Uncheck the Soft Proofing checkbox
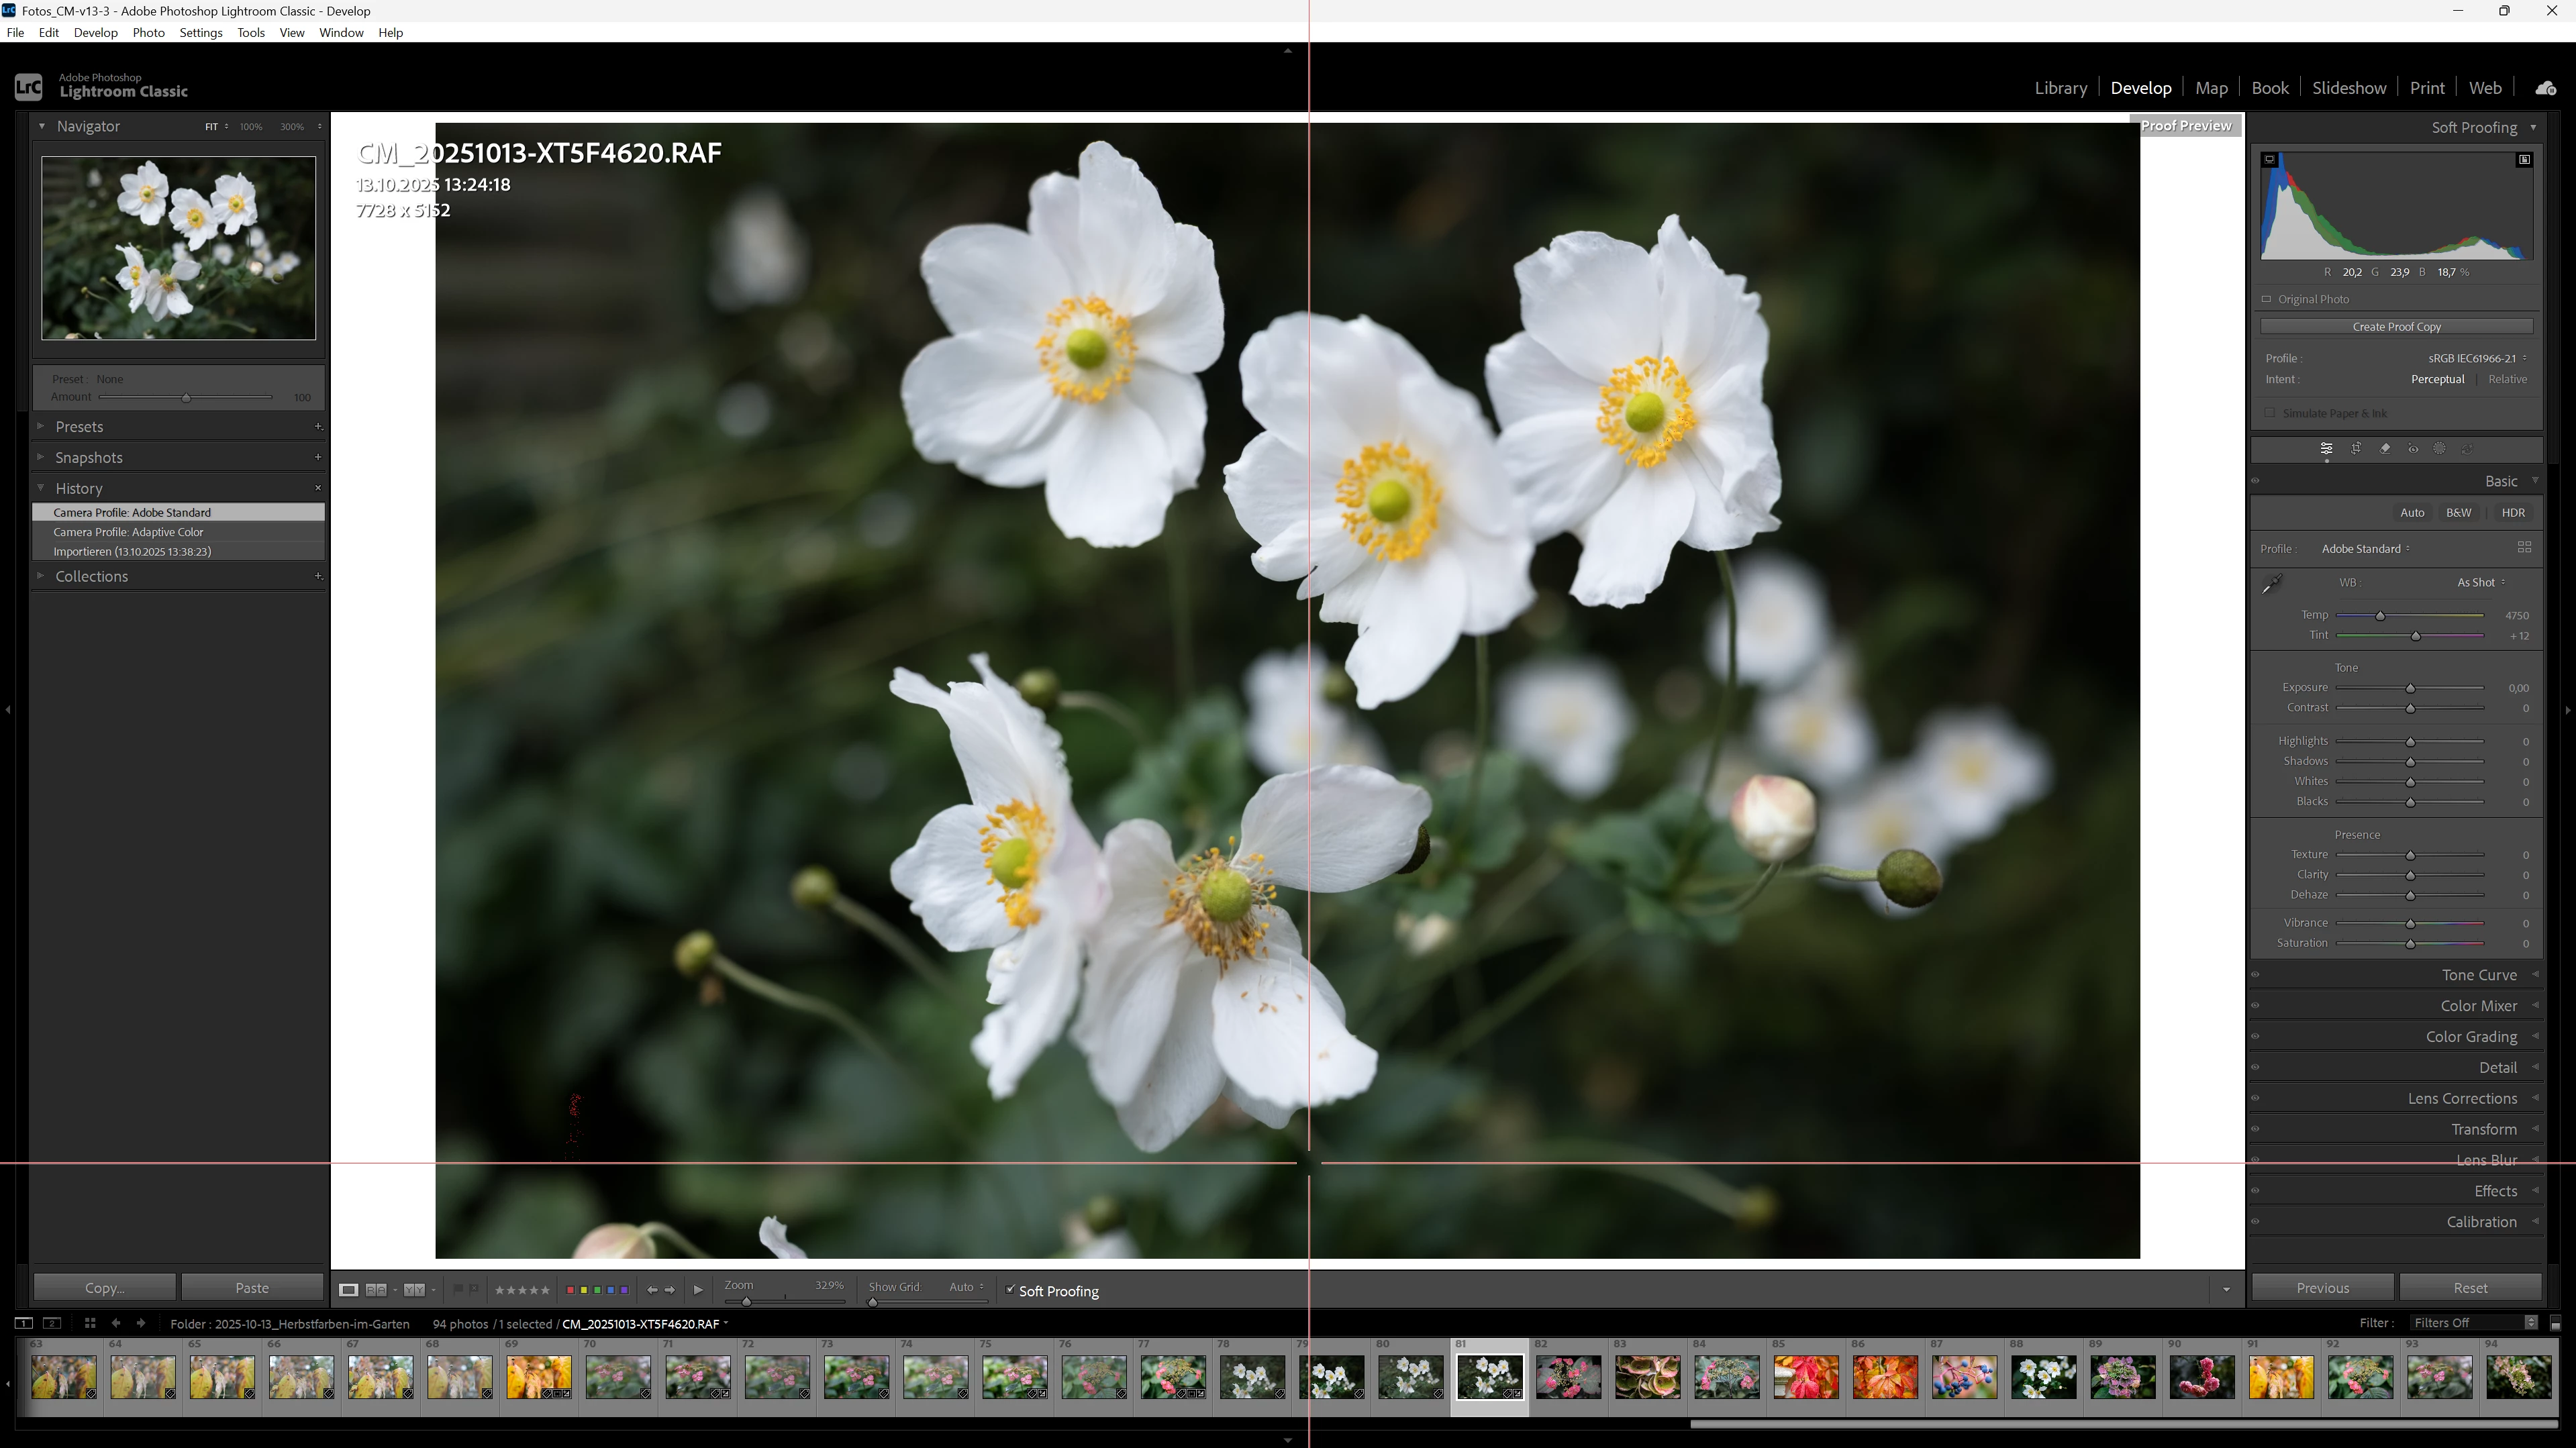2576x1448 pixels. pyautogui.click(x=1010, y=1290)
